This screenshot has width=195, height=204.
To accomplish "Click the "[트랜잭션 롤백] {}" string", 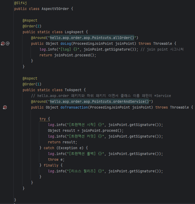I will (x=86, y=154).
